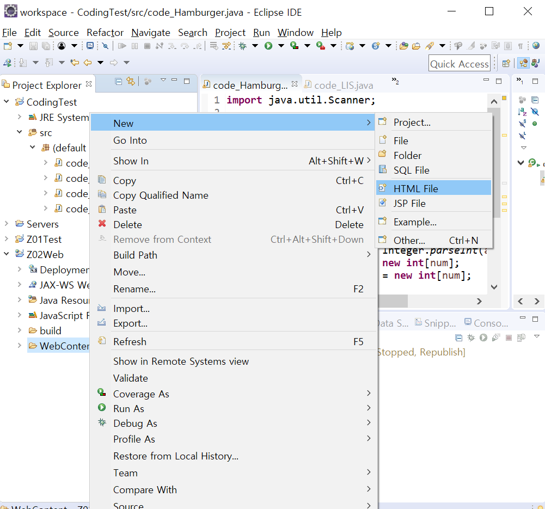Click Delete in the context menu
The image size is (545, 509).
point(233,224)
